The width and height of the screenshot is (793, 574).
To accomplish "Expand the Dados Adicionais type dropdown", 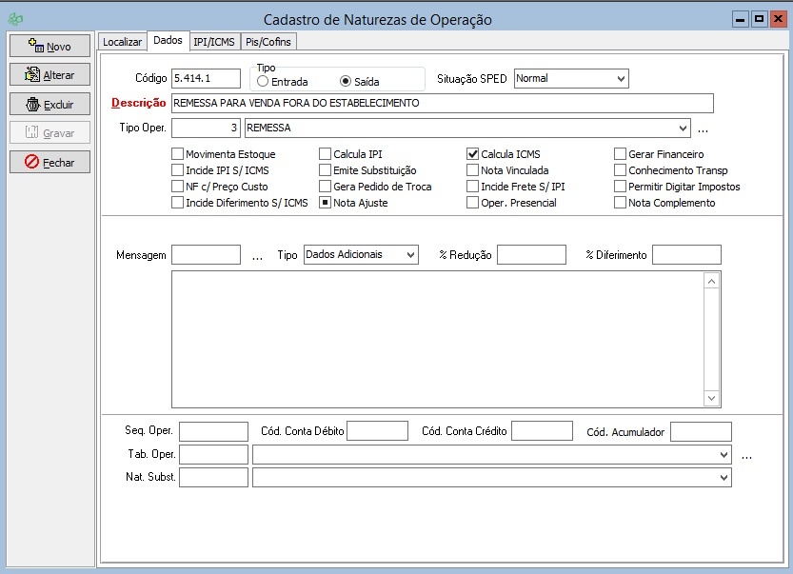I will [x=409, y=255].
